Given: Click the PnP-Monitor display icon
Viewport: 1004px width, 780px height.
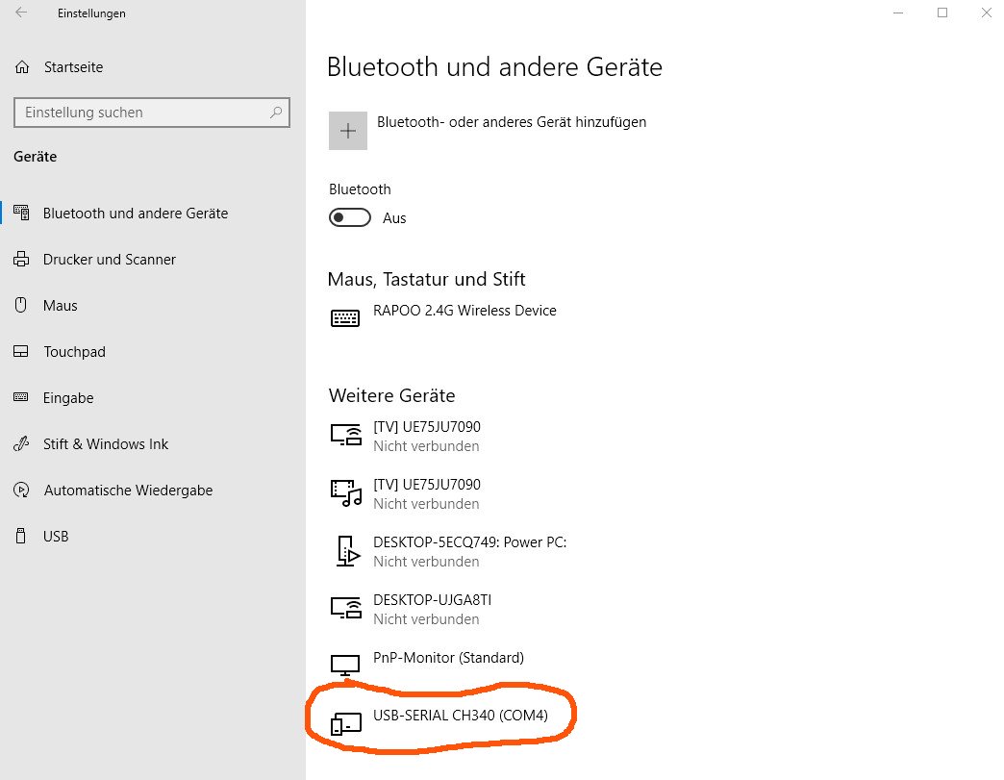Looking at the screenshot, I should pyautogui.click(x=345, y=666).
